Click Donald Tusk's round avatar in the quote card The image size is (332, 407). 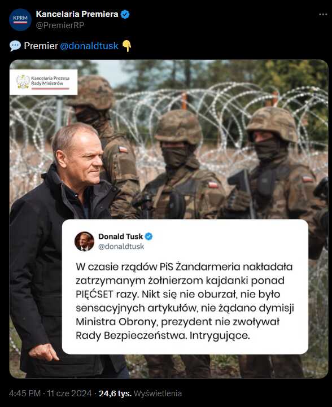[84, 242]
